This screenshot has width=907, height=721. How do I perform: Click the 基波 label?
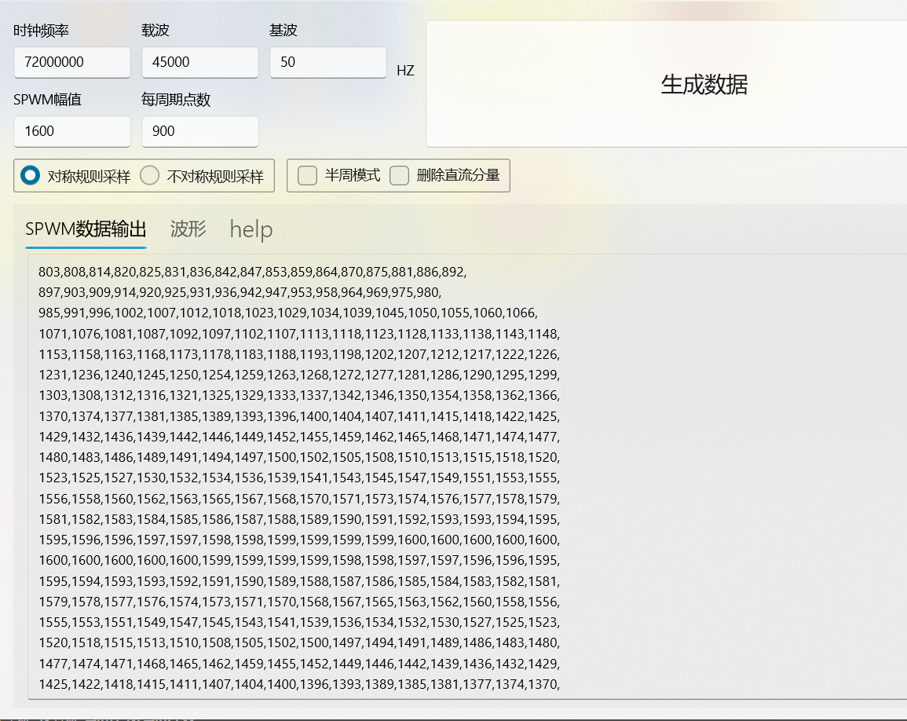point(283,31)
